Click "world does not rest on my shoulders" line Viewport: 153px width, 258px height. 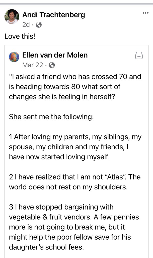coord(67,187)
